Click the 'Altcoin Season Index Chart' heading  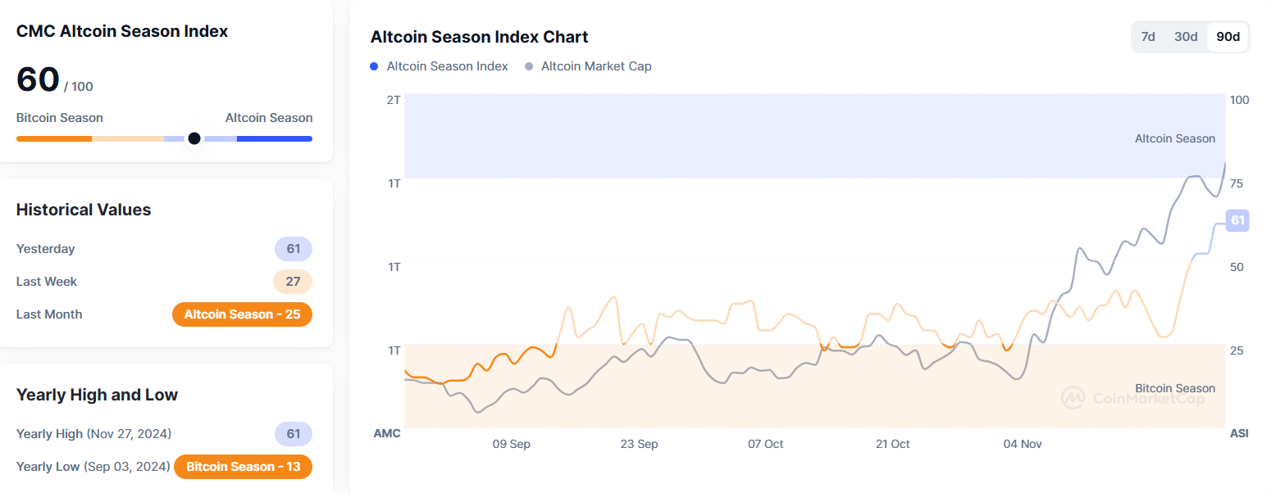point(479,37)
